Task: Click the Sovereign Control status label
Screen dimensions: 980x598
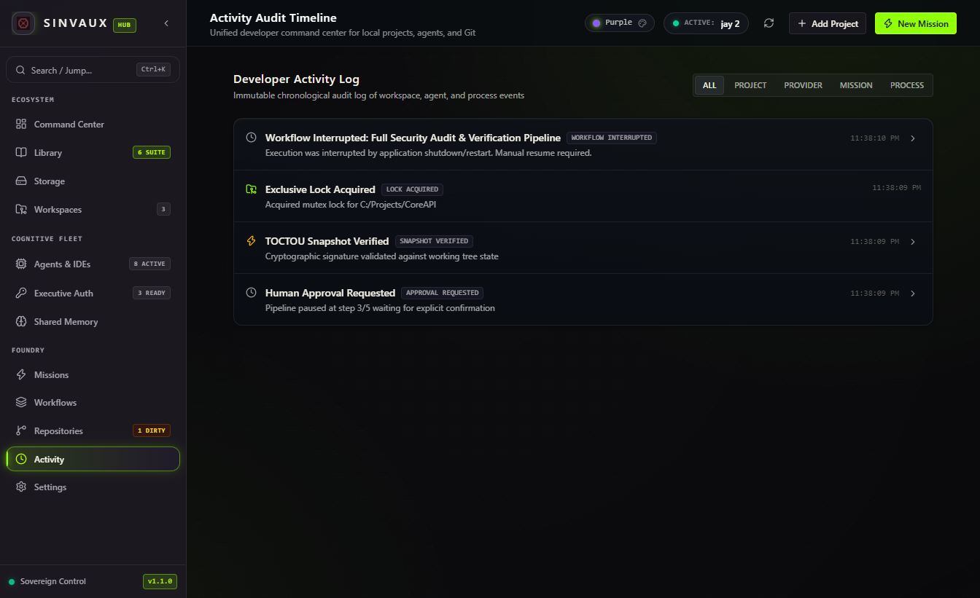Action: pos(53,581)
